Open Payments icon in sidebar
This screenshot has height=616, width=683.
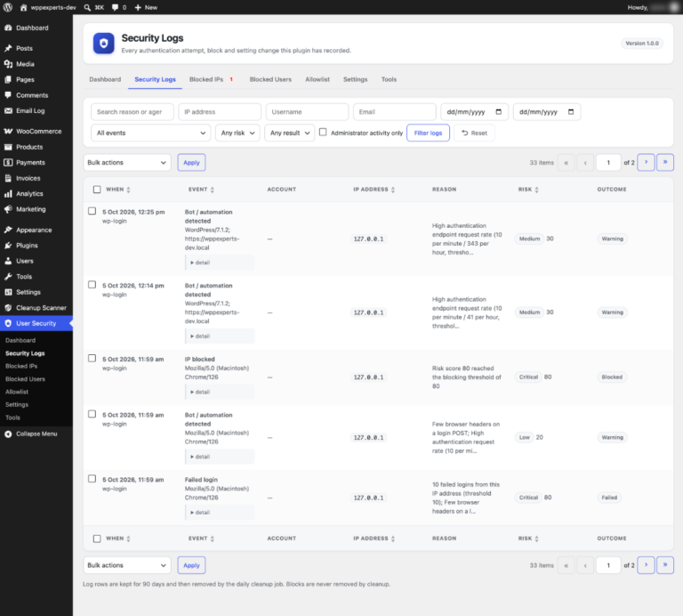pyautogui.click(x=8, y=163)
